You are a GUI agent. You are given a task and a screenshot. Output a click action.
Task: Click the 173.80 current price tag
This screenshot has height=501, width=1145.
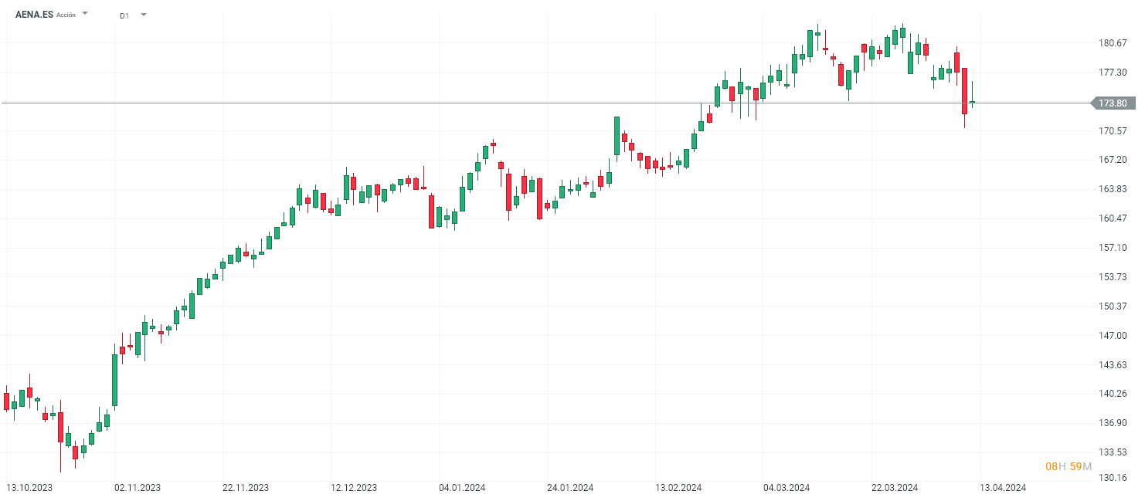coord(1113,103)
